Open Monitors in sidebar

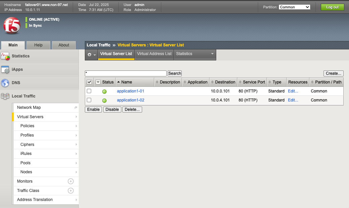[x=25, y=181]
